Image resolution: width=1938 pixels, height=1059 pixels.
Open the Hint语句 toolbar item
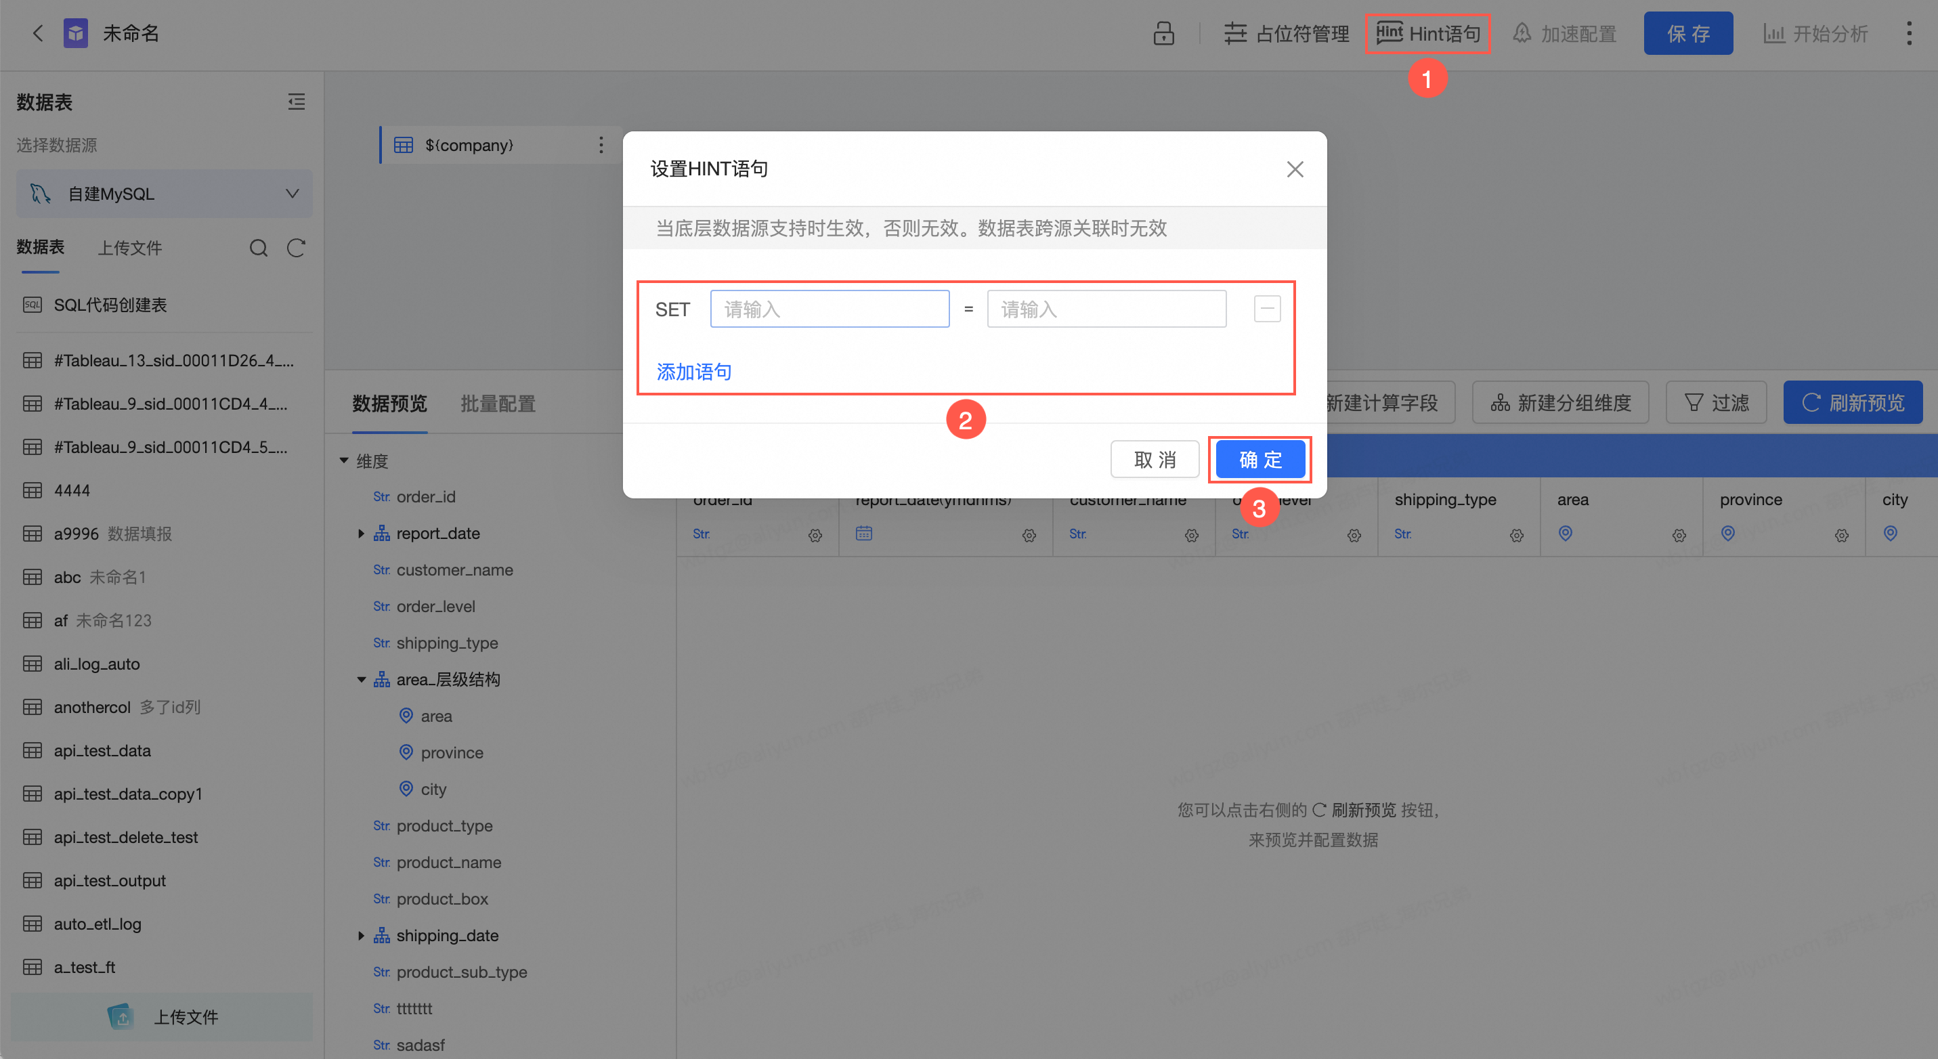pyautogui.click(x=1427, y=34)
